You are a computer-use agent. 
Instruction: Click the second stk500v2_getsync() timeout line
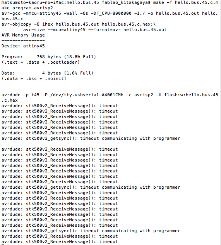[x=91, y=188]
